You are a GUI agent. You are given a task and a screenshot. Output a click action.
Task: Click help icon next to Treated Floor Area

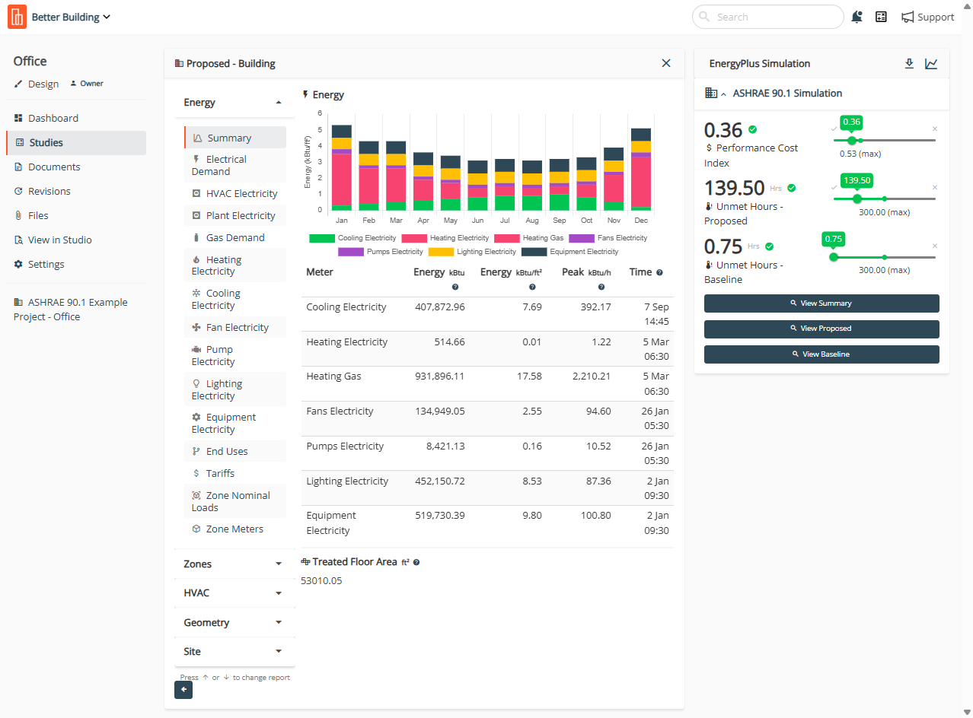pyautogui.click(x=416, y=563)
